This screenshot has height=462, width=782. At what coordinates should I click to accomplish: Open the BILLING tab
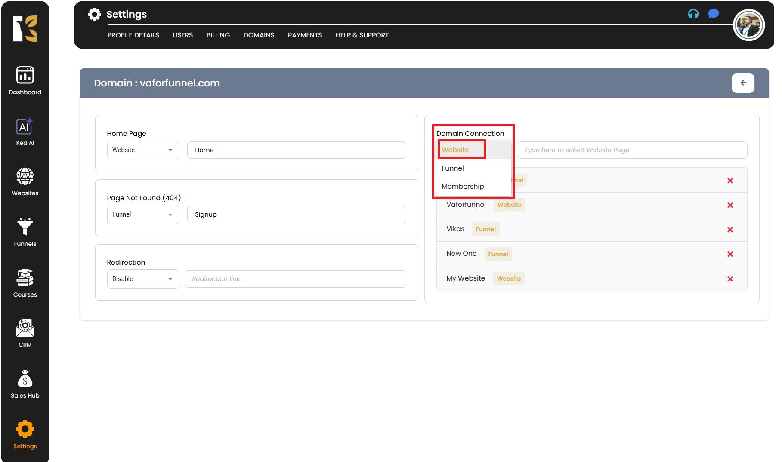click(x=218, y=35)
